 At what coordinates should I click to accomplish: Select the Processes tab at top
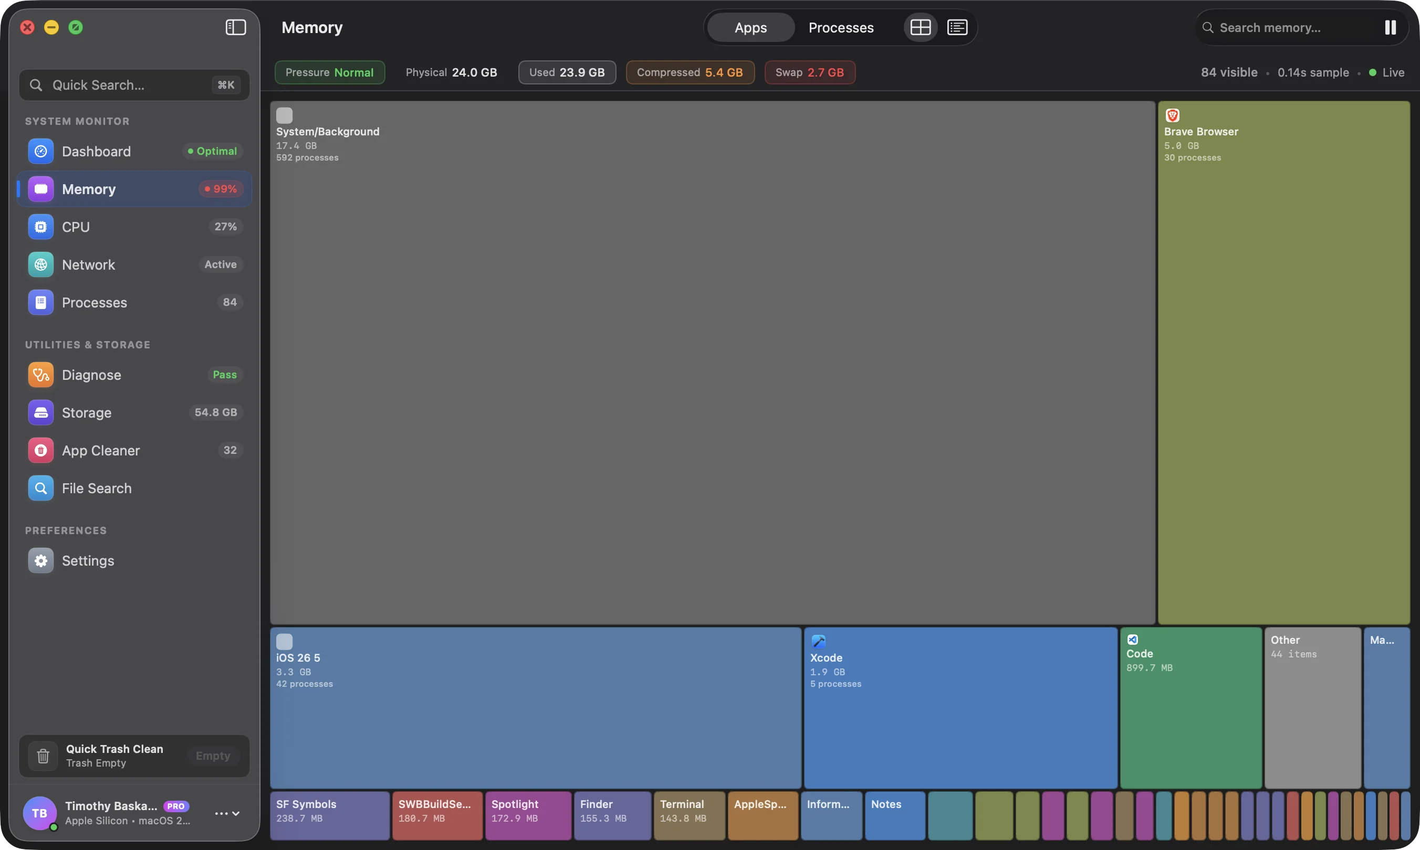coord(840,27)
